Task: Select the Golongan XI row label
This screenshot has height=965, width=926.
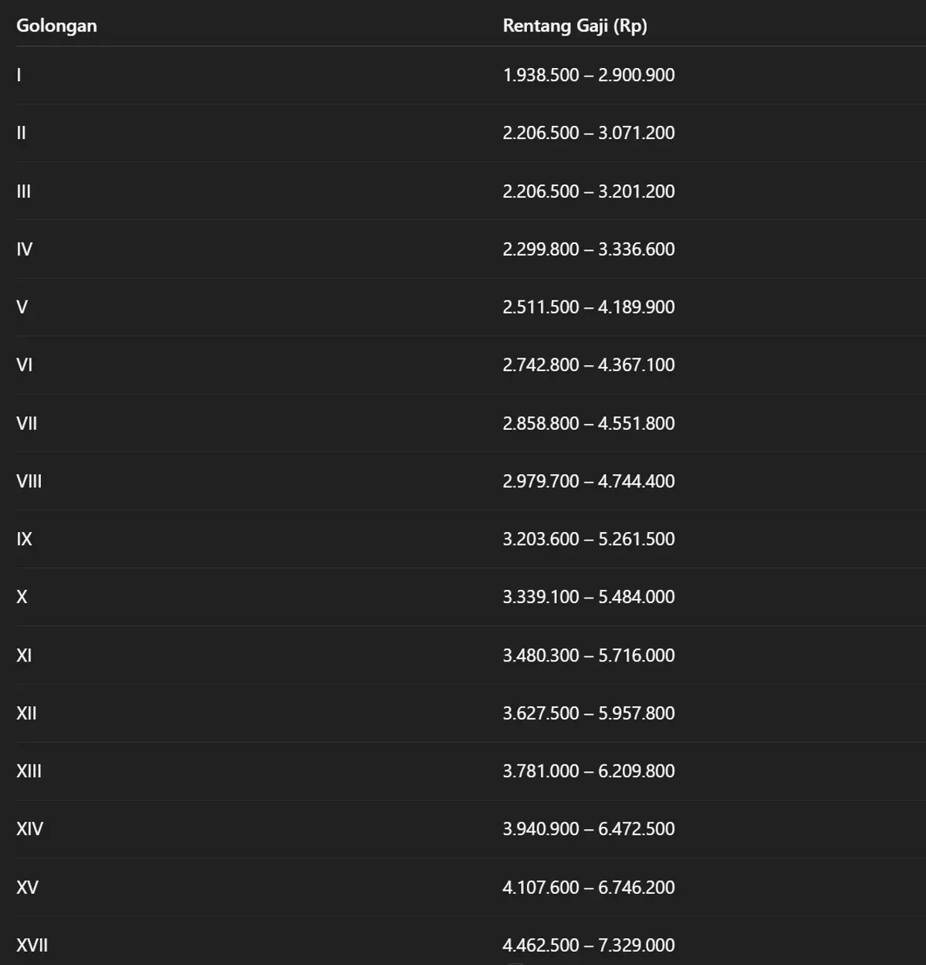Action: (x=25, y=655)
